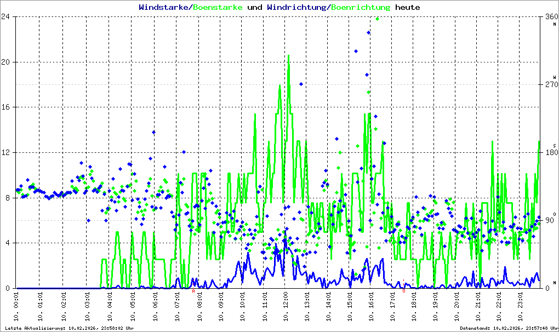Screen dimensions: 559x332
Task: Click the 'S' compass letter above 180
Action: [x=555, y=146]
